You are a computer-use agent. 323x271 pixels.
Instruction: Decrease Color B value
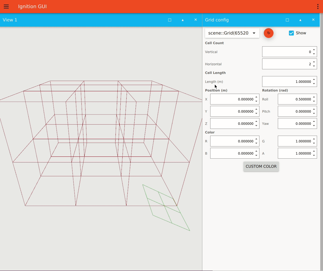[256, 156]
